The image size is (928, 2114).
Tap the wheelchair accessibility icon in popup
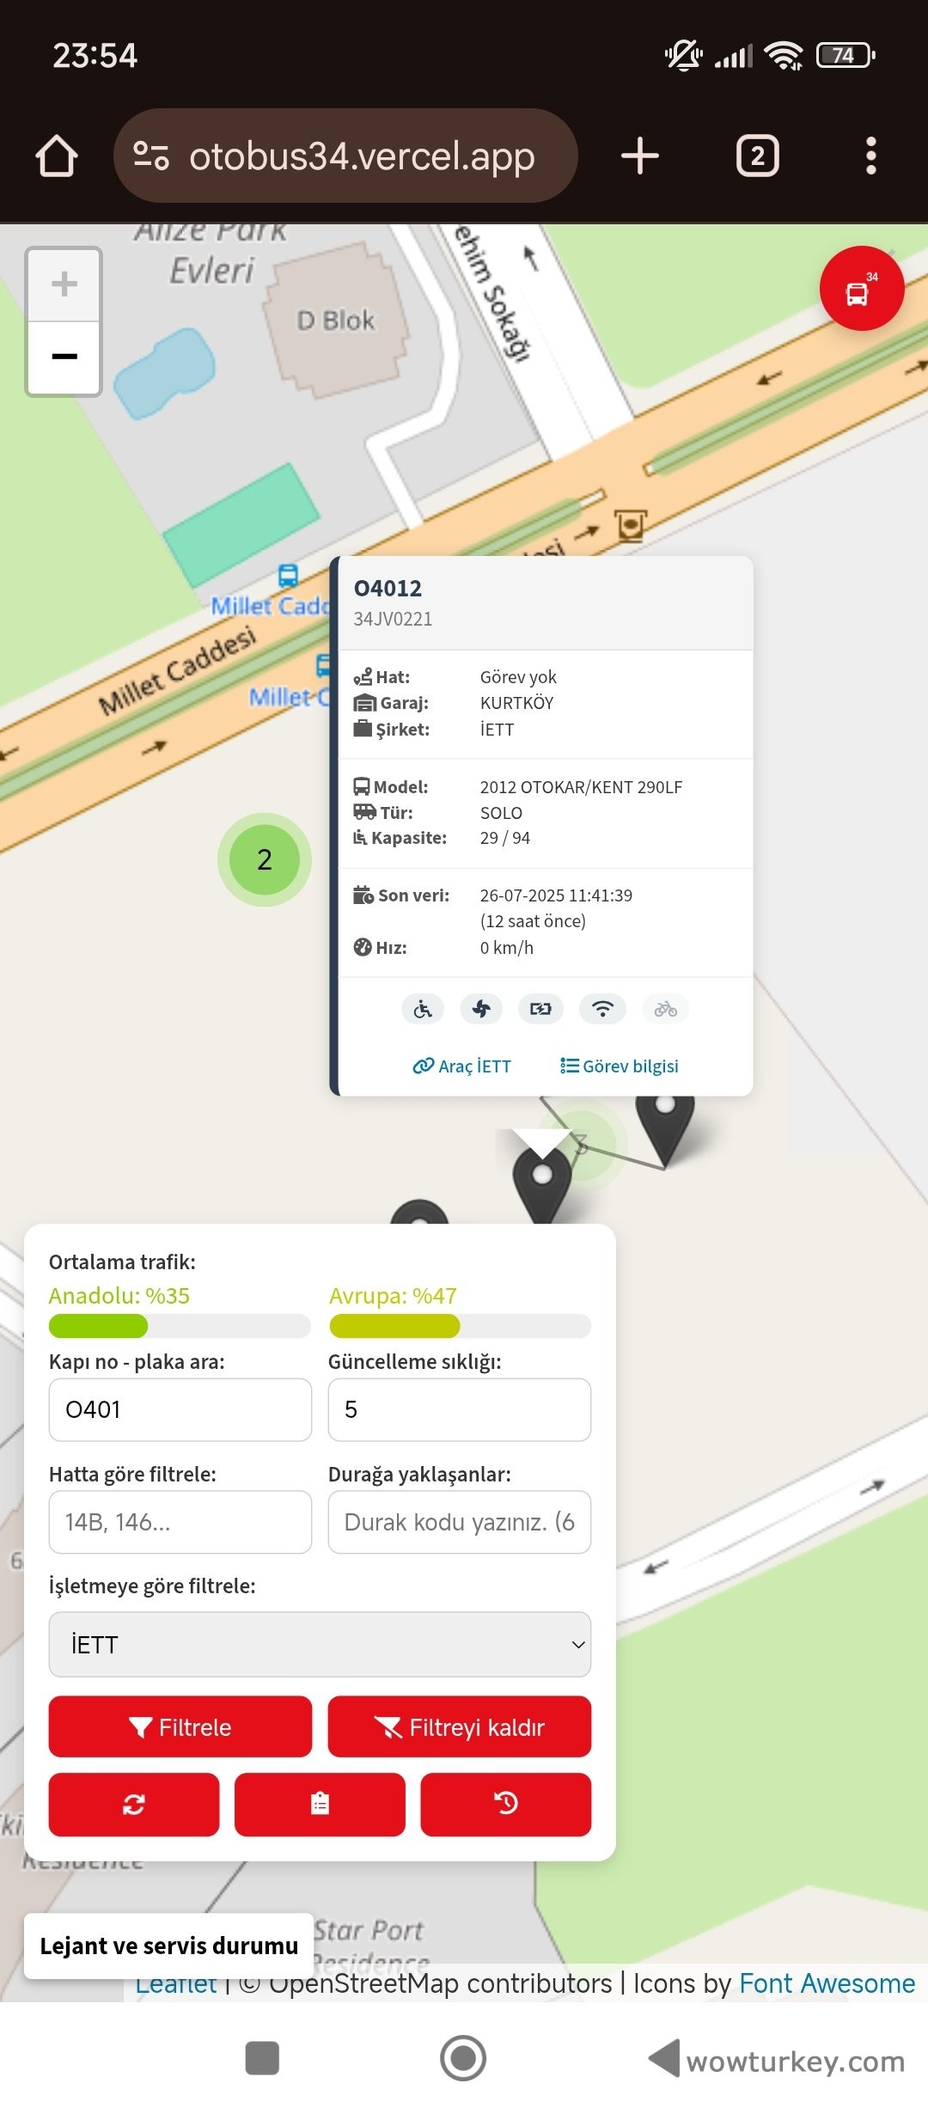[x=423, y=1009]
